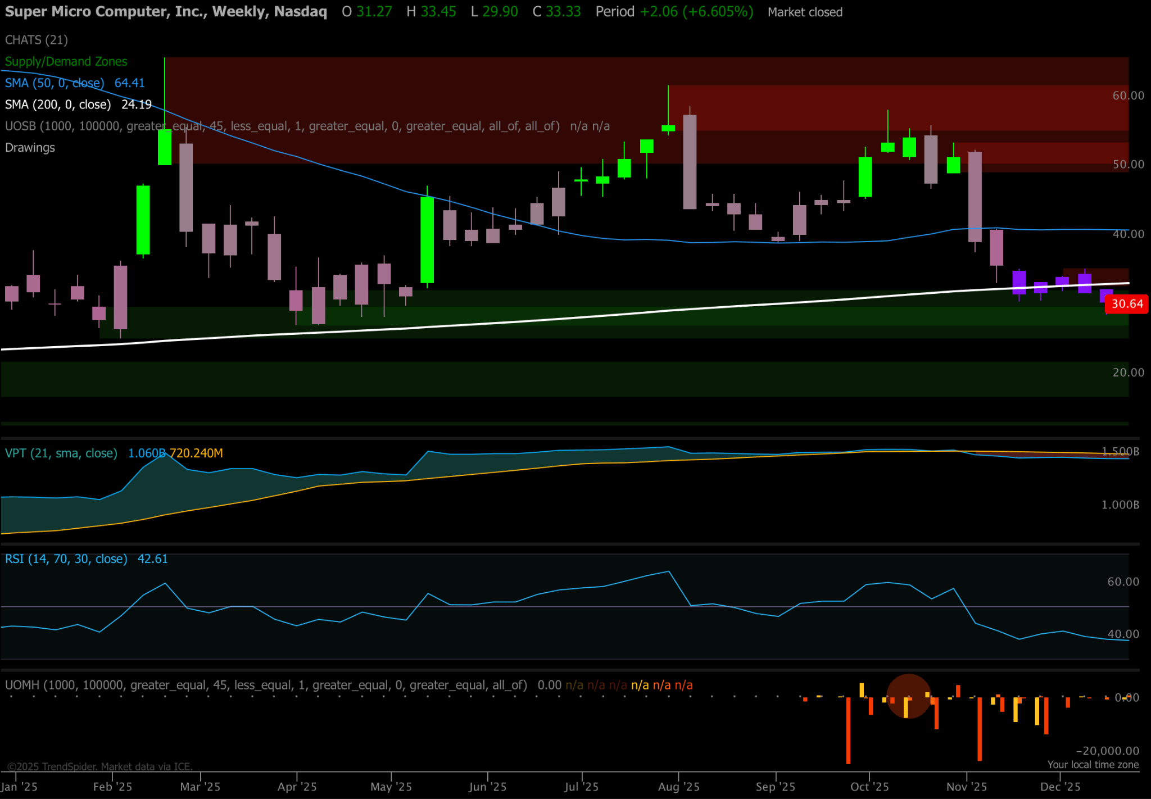Viewport: 1151px width, 799px height.
Task: Open the VPT (21, sma, close) label
Action: pyautogui.click(x=61, y=453)
